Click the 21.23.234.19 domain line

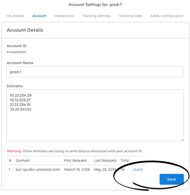[20, 104]
